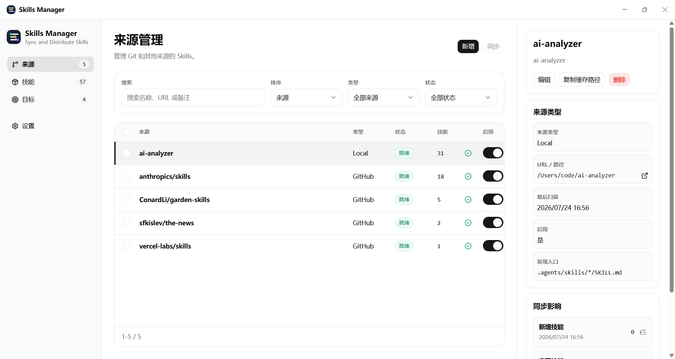Click the 就绪 status badge for vercel-labs/skills

click(404, 246)
